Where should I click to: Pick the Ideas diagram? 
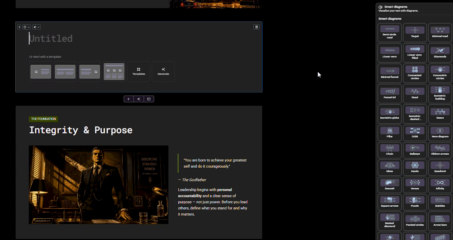pos(389,167)
